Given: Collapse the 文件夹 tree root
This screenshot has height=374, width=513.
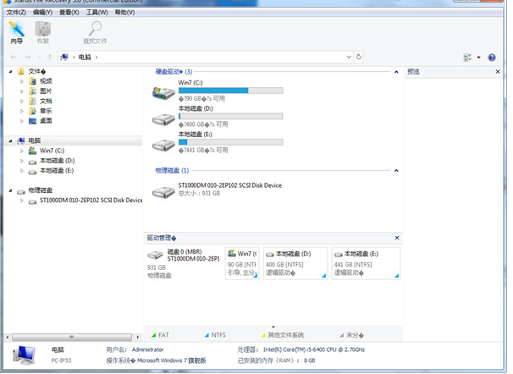Looking at the screenshot, I should coord(10,72).
